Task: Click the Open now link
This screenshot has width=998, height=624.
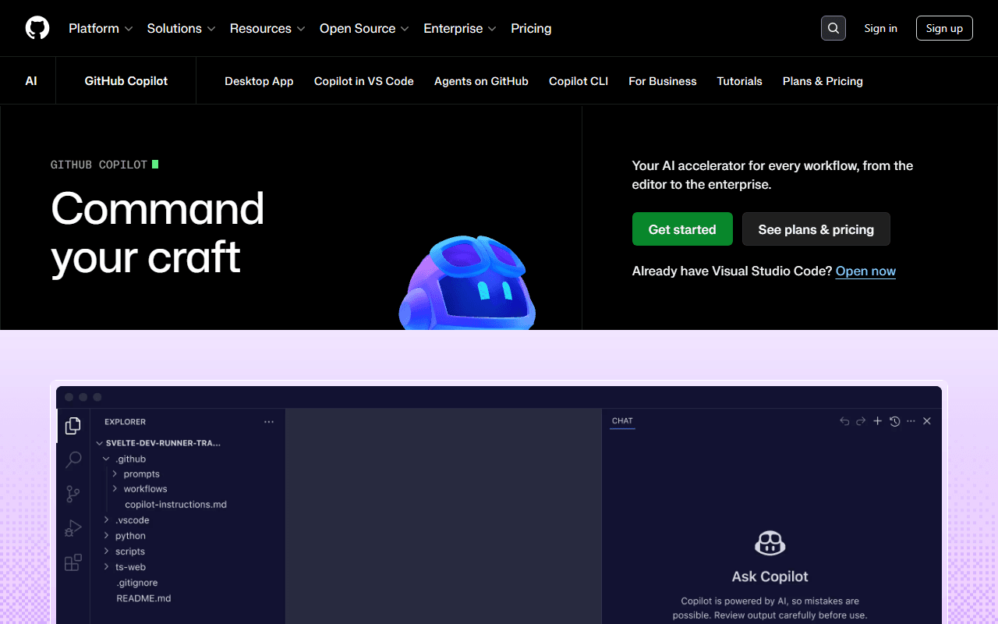Action: coord(865,271)
